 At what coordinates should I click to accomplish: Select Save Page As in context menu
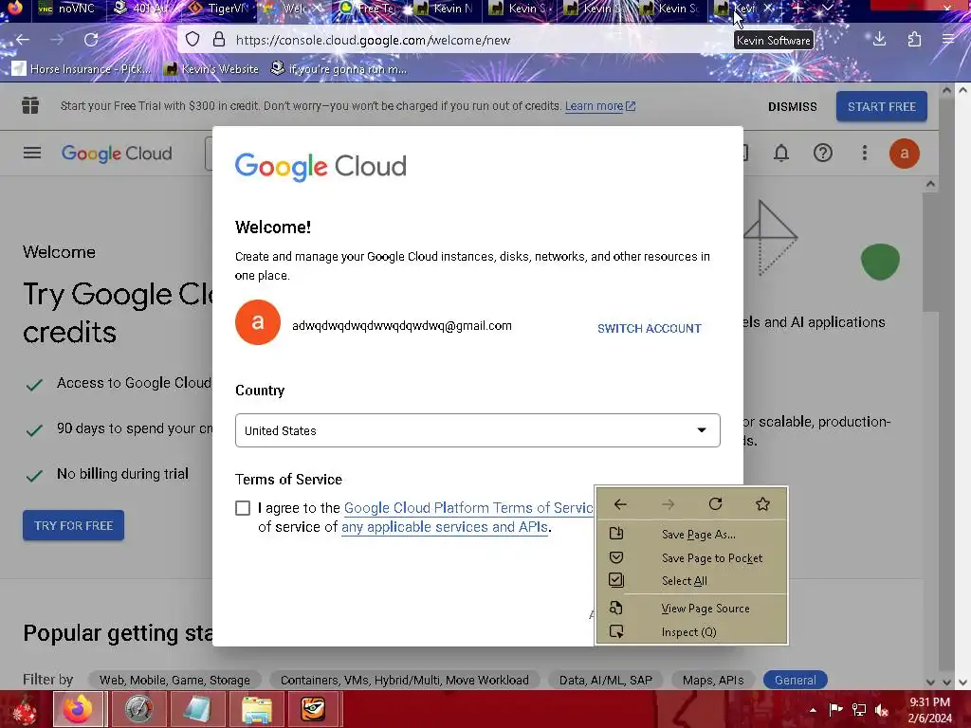click(691, 535)
